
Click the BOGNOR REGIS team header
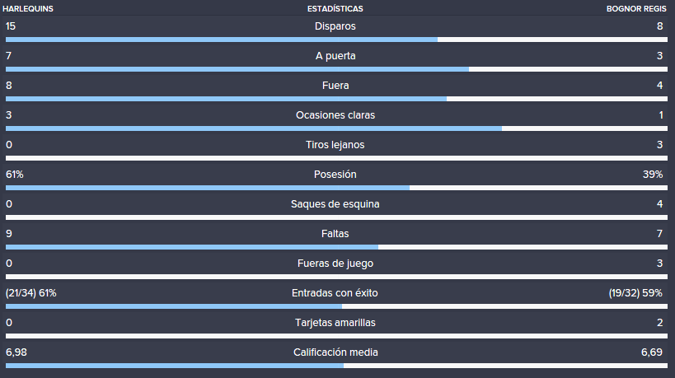point(636,8)
